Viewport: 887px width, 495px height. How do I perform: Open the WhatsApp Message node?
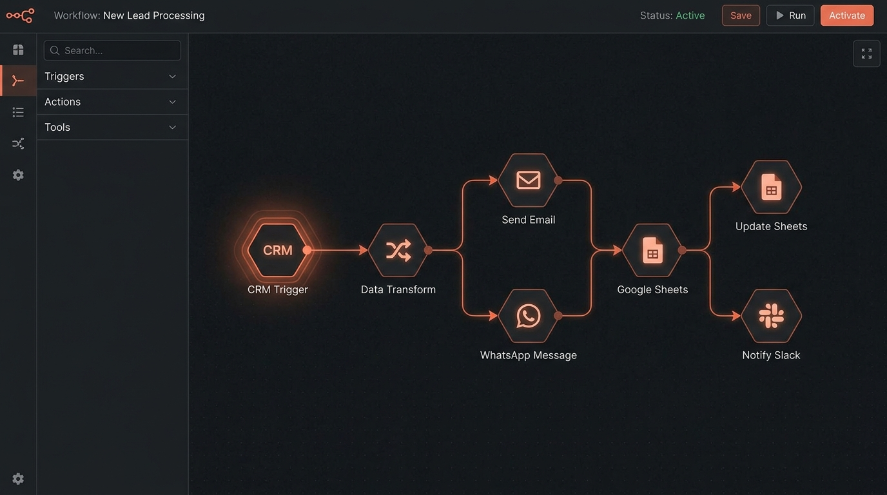click(x=529, y=316)
